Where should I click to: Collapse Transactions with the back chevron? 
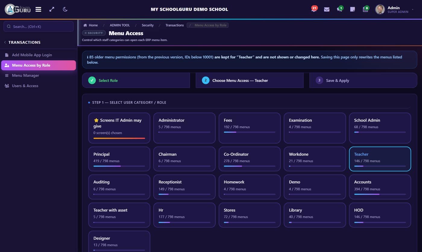pos(5,42)
